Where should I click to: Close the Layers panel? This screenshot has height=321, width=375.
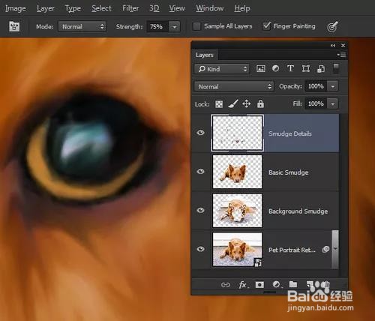[343, 46]
